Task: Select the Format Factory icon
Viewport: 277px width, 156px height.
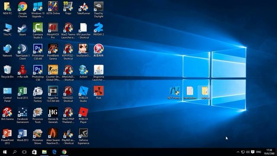Action: (x=38, y=94)
